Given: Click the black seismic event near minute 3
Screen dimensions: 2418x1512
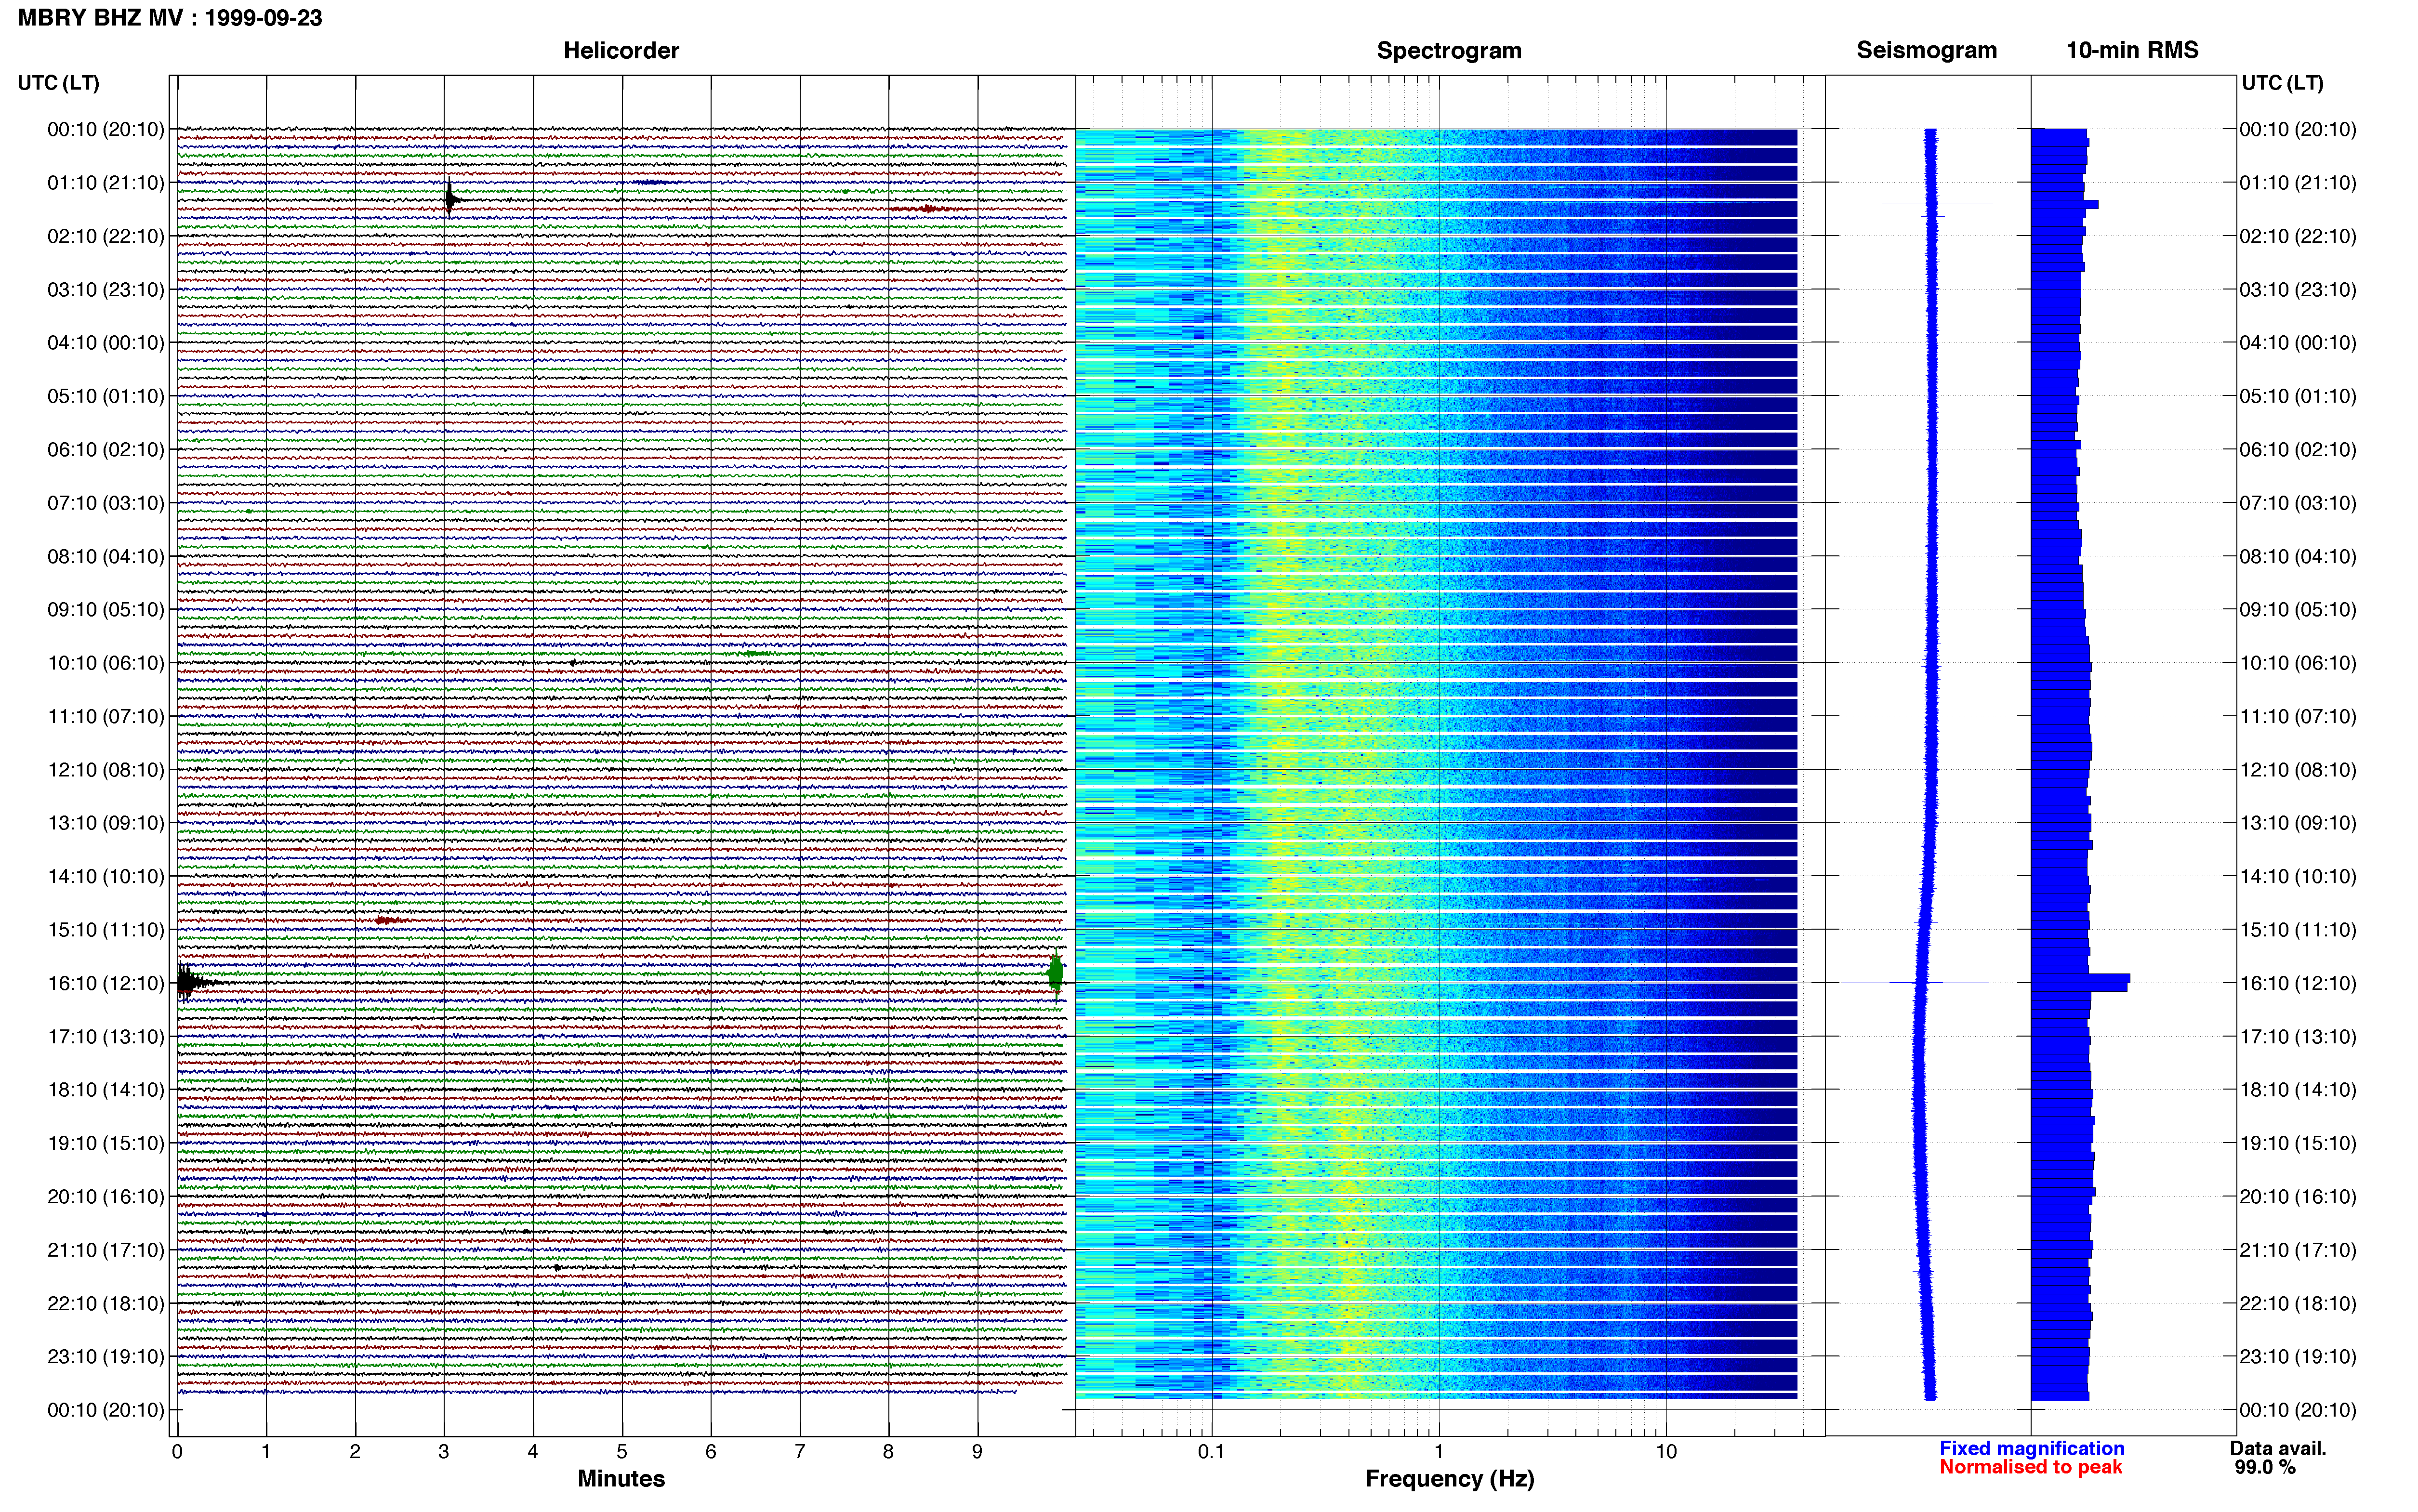Looking at the screenshot, I should pyautogui.click(x=451, y=199).
